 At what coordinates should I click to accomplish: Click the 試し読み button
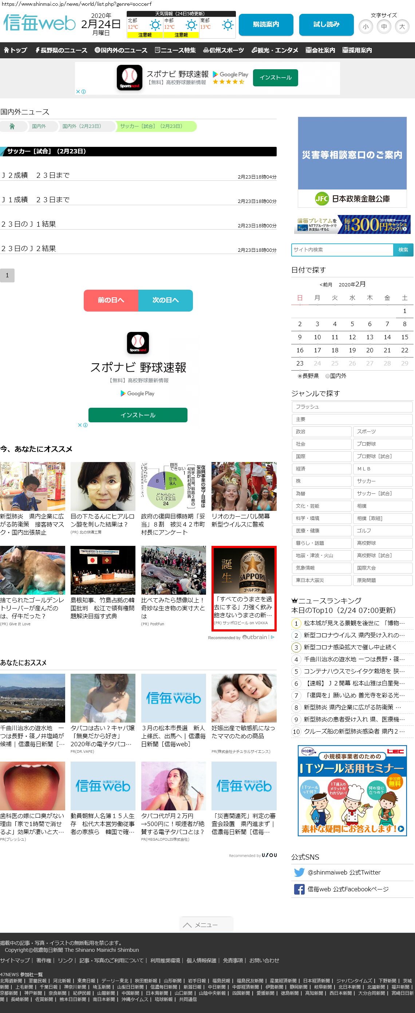[326, 25]
